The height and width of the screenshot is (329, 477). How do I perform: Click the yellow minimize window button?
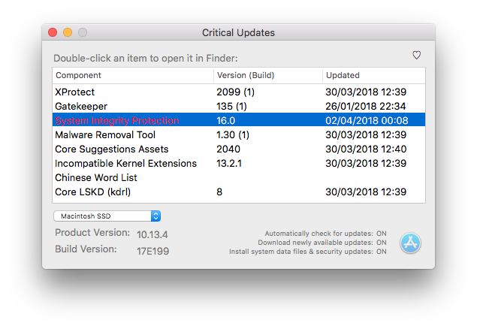(x=68, y=32)
